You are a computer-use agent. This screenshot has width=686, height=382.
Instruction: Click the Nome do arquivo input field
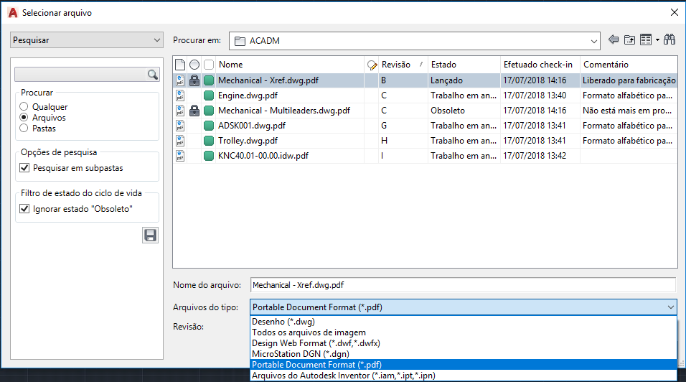(x=464, y=285)
